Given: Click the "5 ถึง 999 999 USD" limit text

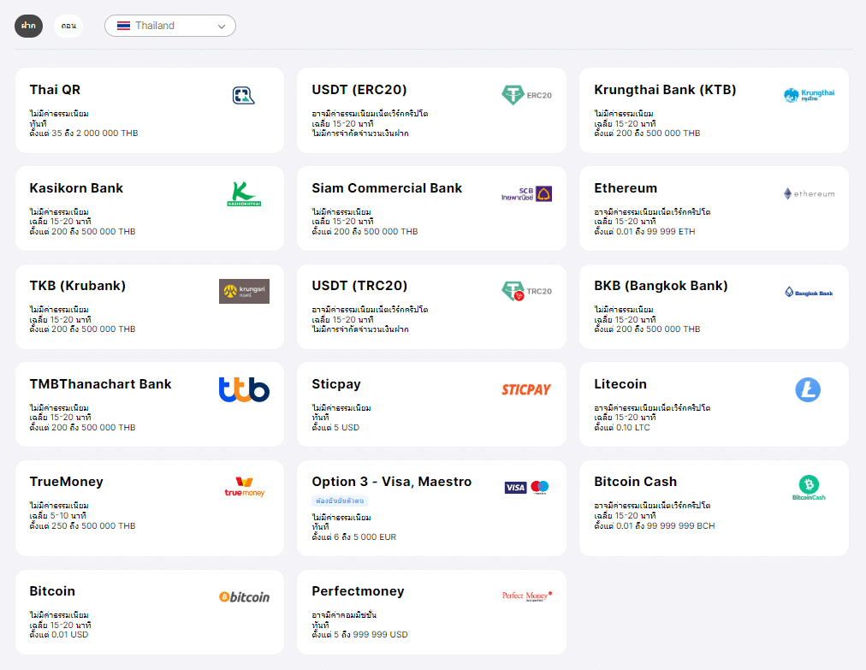Looking at the screenshot, I should [371, 635].
